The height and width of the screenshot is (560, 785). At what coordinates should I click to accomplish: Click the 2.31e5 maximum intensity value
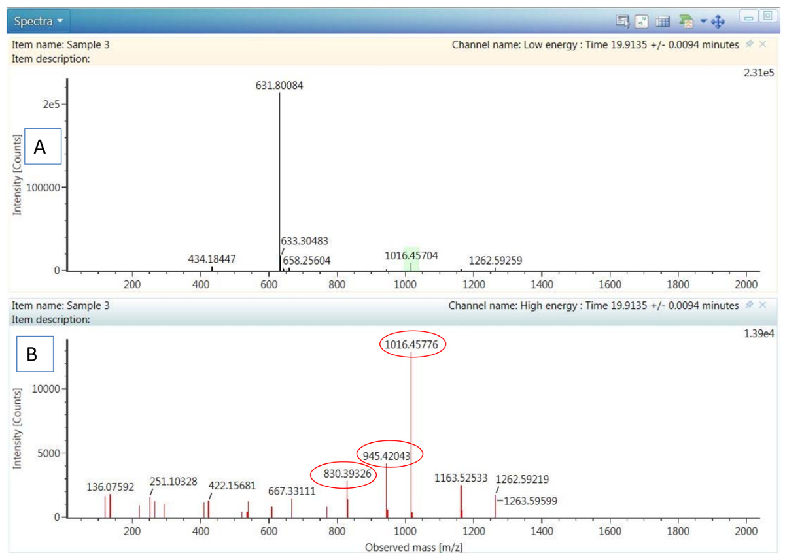(x=759, y=73)
